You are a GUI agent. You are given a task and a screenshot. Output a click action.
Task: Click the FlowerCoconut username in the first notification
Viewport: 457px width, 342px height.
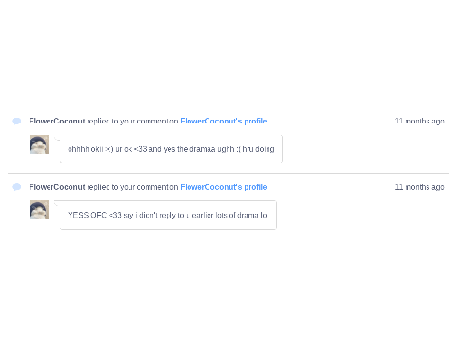click(57, 121)
